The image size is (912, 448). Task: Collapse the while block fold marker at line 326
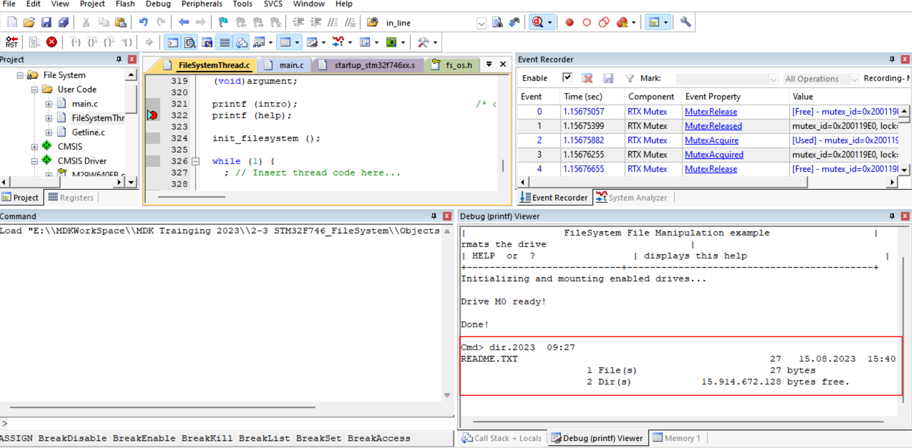(196, 162)
